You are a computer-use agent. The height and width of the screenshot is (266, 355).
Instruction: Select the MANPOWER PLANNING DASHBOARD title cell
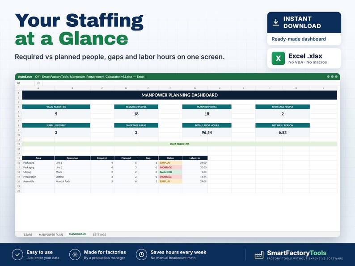point(180,95)
